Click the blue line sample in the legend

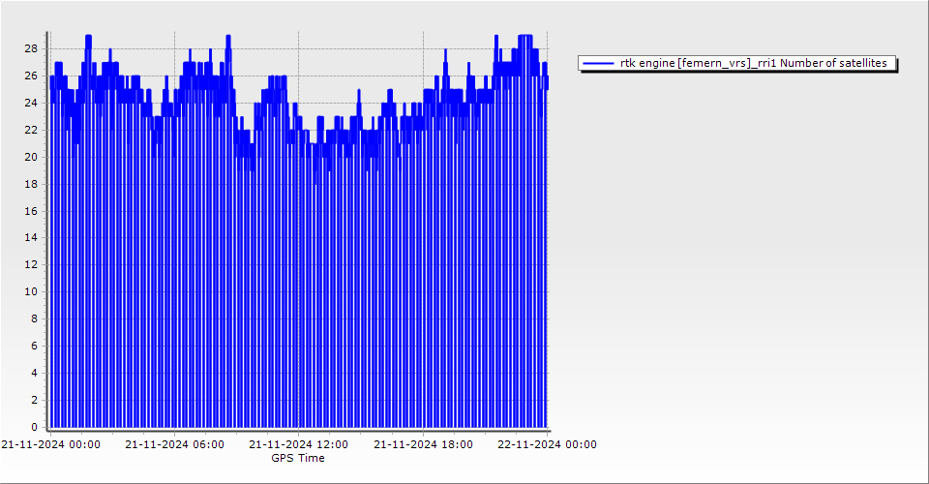click(599, 63)
